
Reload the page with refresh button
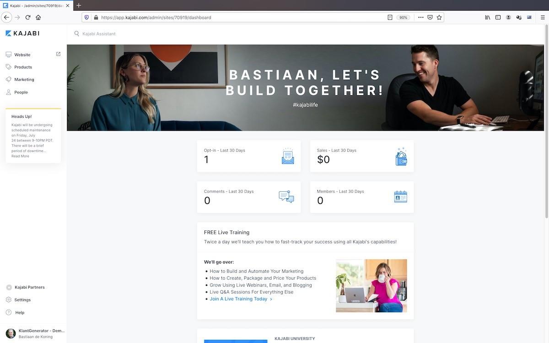coord(28,17)
